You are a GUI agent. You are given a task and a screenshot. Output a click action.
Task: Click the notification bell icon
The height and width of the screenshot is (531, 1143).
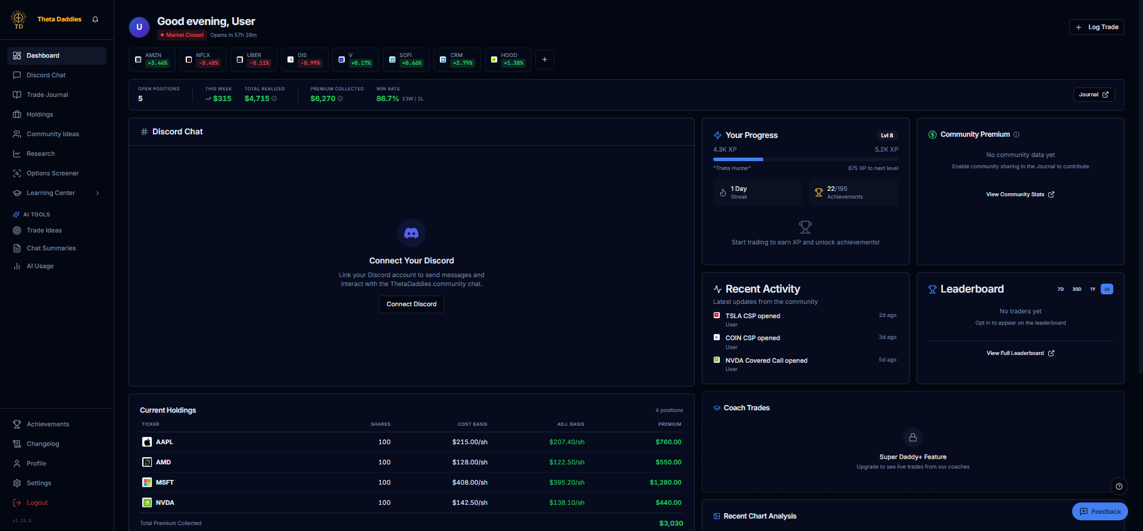pos(95,20)
